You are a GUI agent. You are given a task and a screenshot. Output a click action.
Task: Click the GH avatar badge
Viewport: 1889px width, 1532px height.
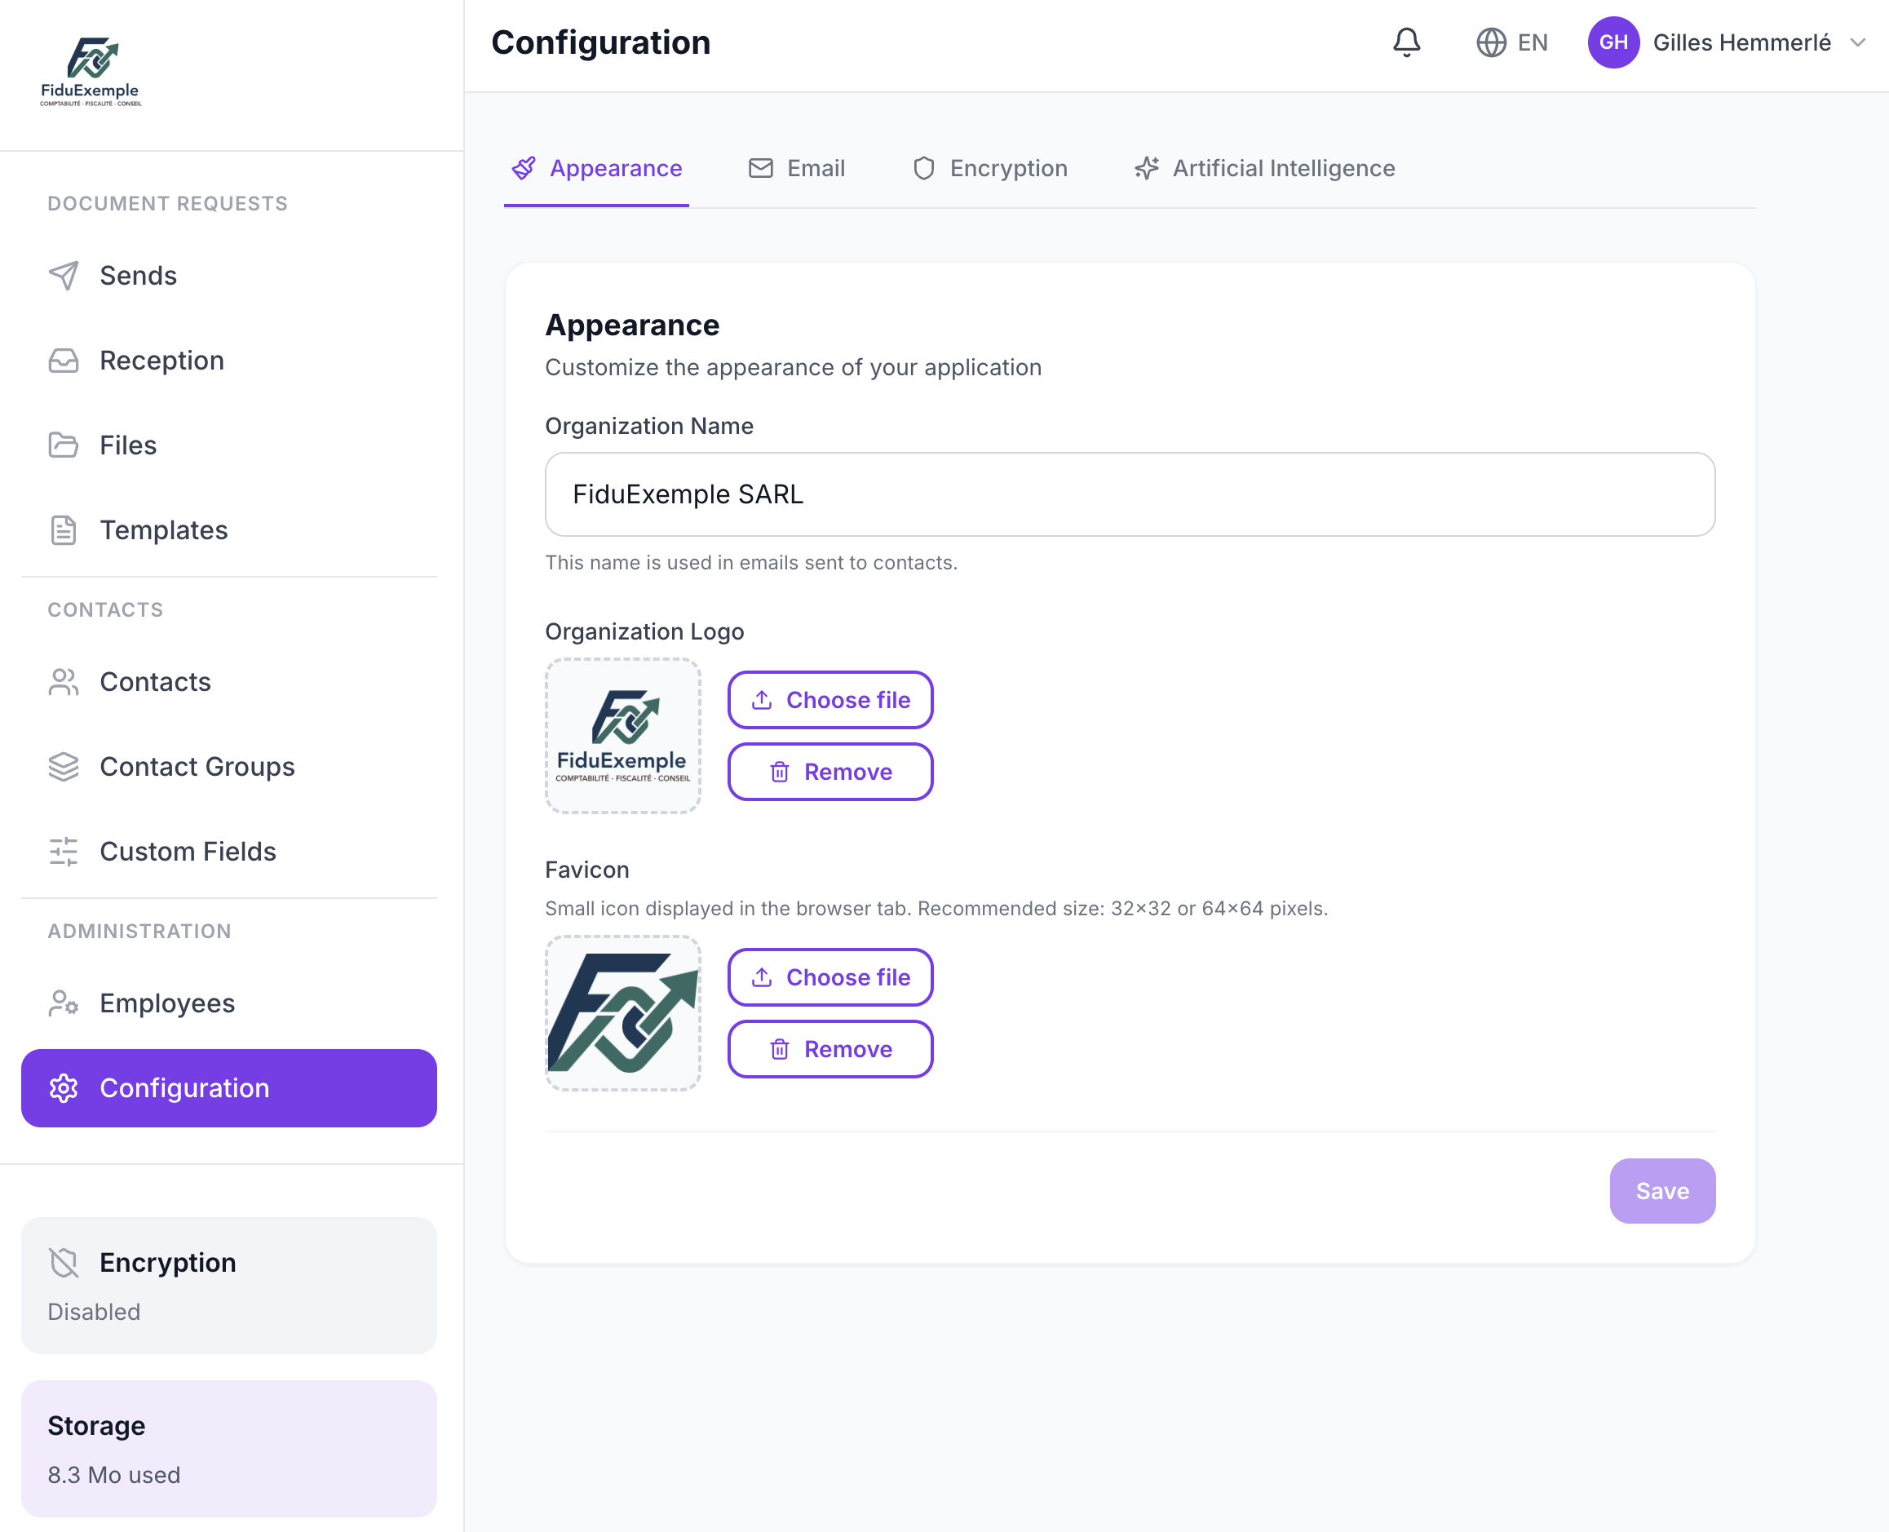point(1613,42)
